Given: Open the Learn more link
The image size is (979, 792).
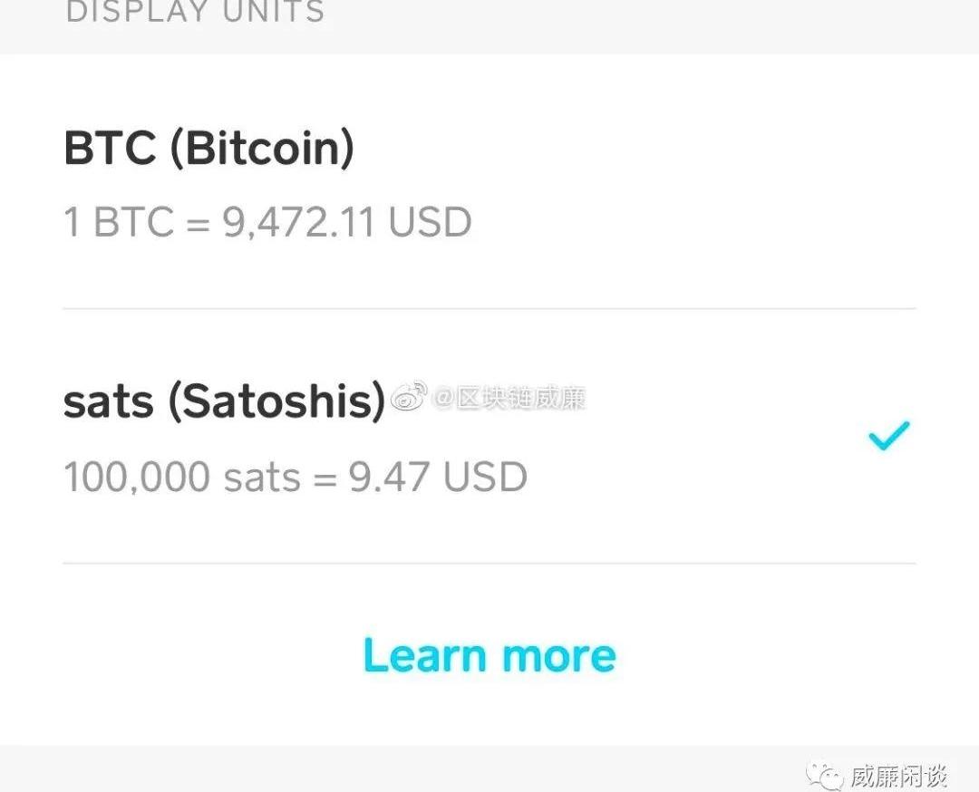Looking at the screenshot, I should [489, 655].
